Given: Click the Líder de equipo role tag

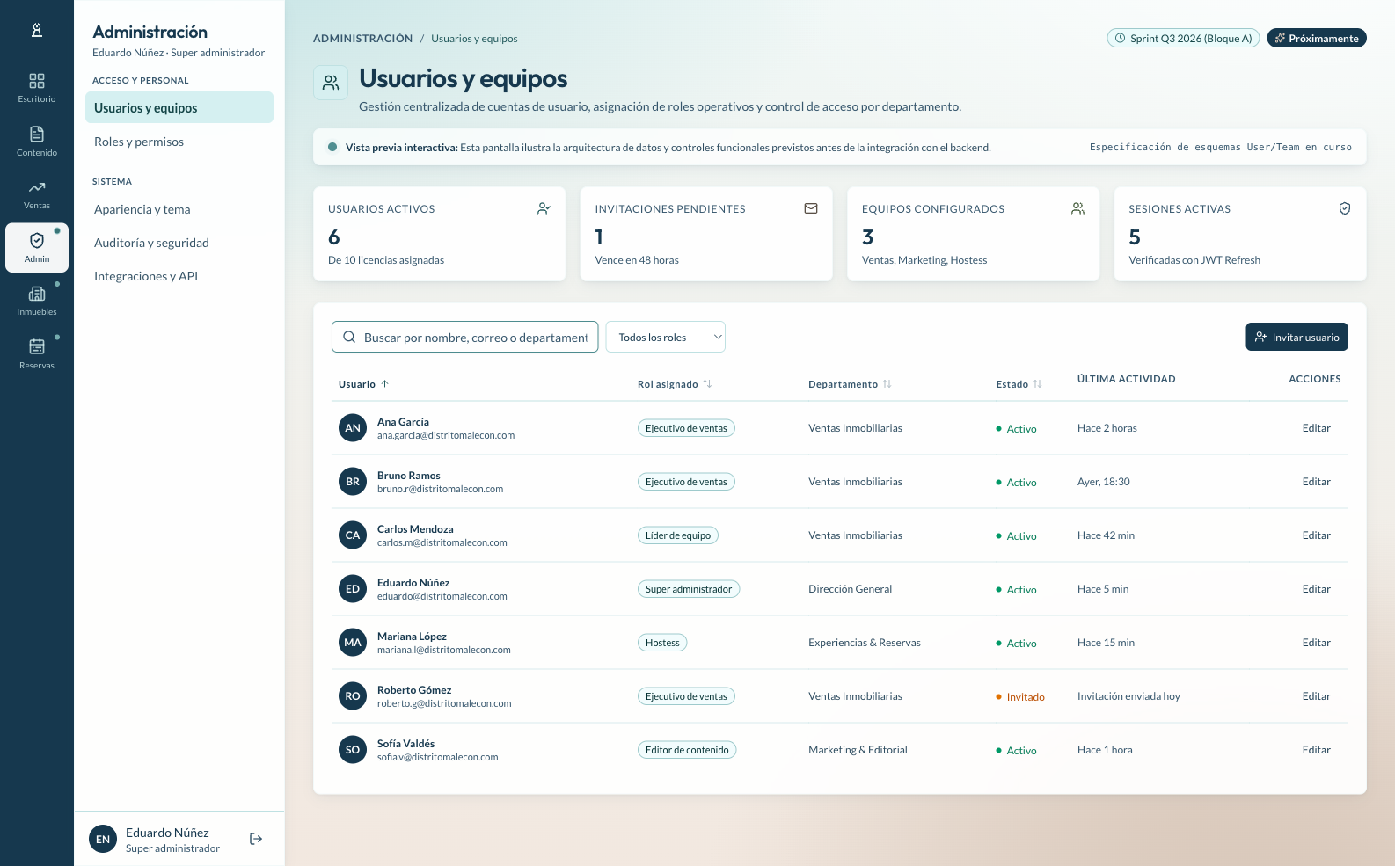Looking at the screenshot, I should [678, 535].
